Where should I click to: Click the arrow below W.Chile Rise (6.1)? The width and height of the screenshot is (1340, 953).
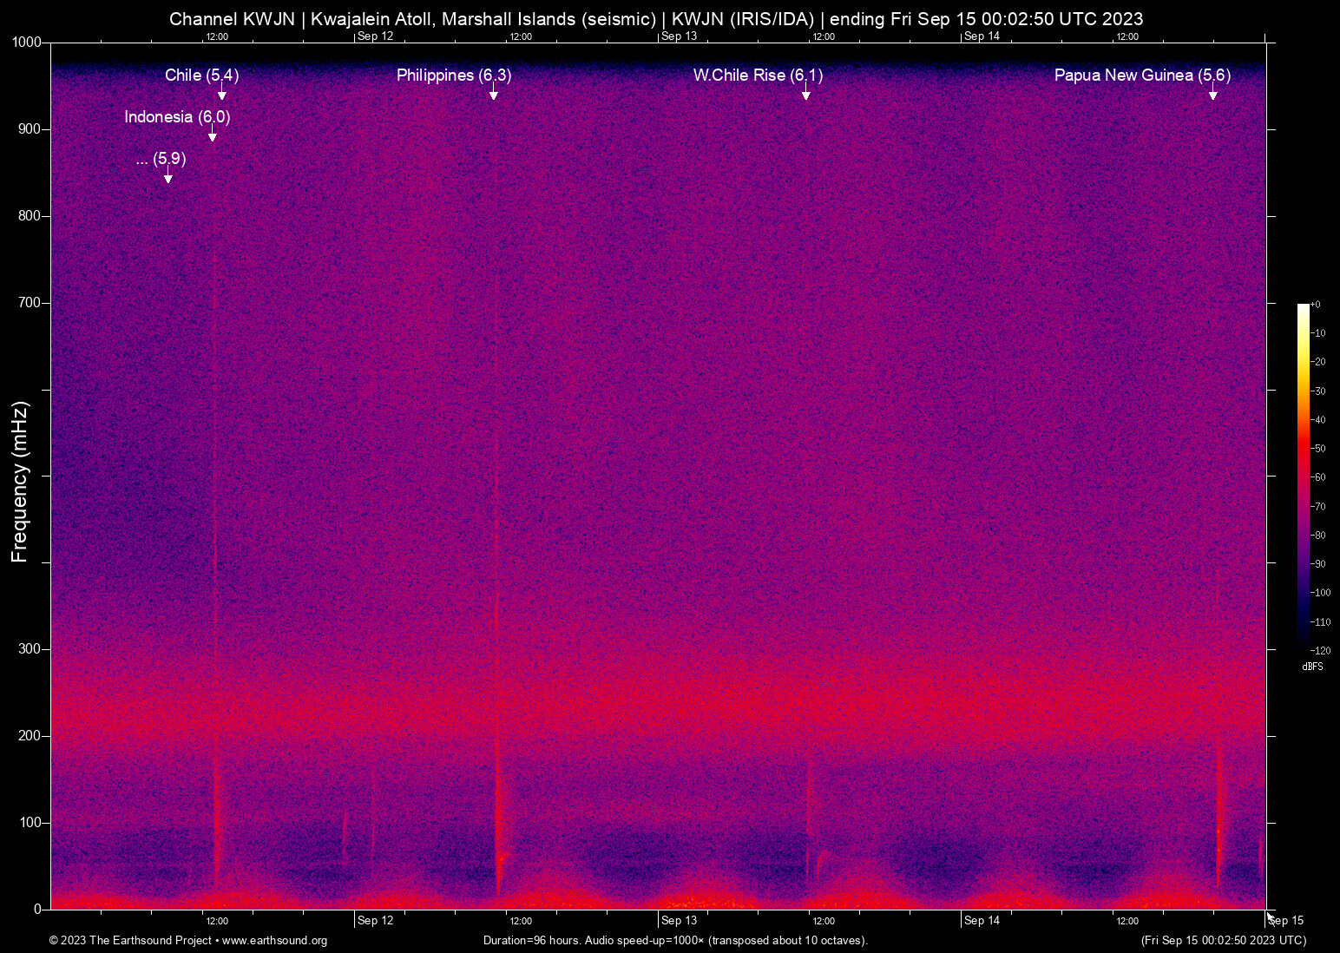[805, 94]
